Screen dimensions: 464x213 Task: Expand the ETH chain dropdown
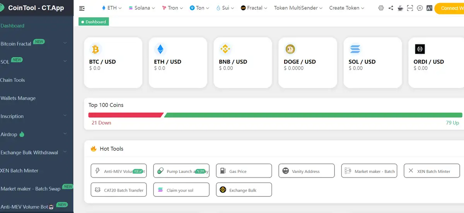[111, 8]
